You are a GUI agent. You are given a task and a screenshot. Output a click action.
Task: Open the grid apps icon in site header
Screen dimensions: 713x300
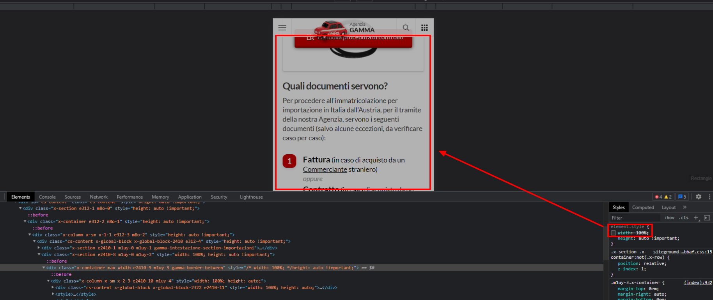click(x=424, y=28)
